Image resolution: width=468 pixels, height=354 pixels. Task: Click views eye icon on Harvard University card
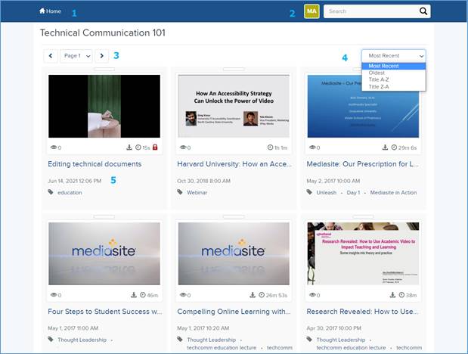click(183, 147)
